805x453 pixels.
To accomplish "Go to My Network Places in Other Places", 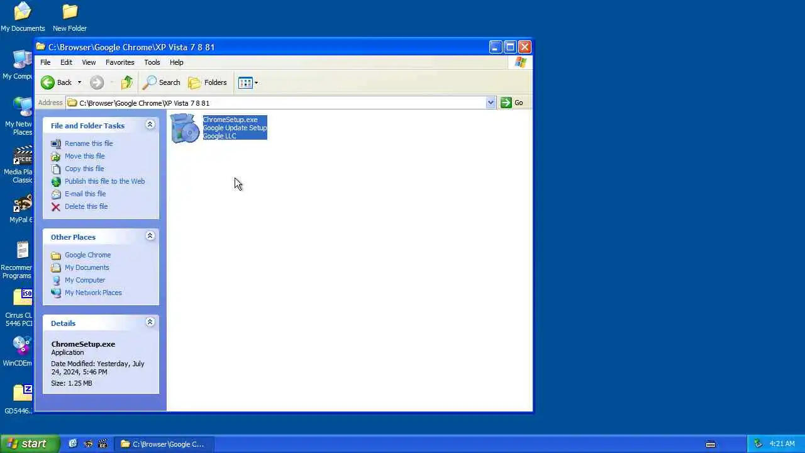I will pyautogui.click(x=93, y=293).
